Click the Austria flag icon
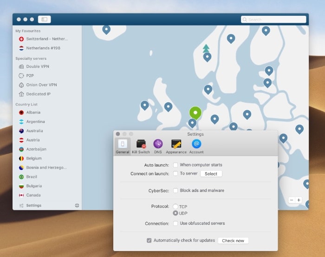325x257 pixels. coord(21,140)
